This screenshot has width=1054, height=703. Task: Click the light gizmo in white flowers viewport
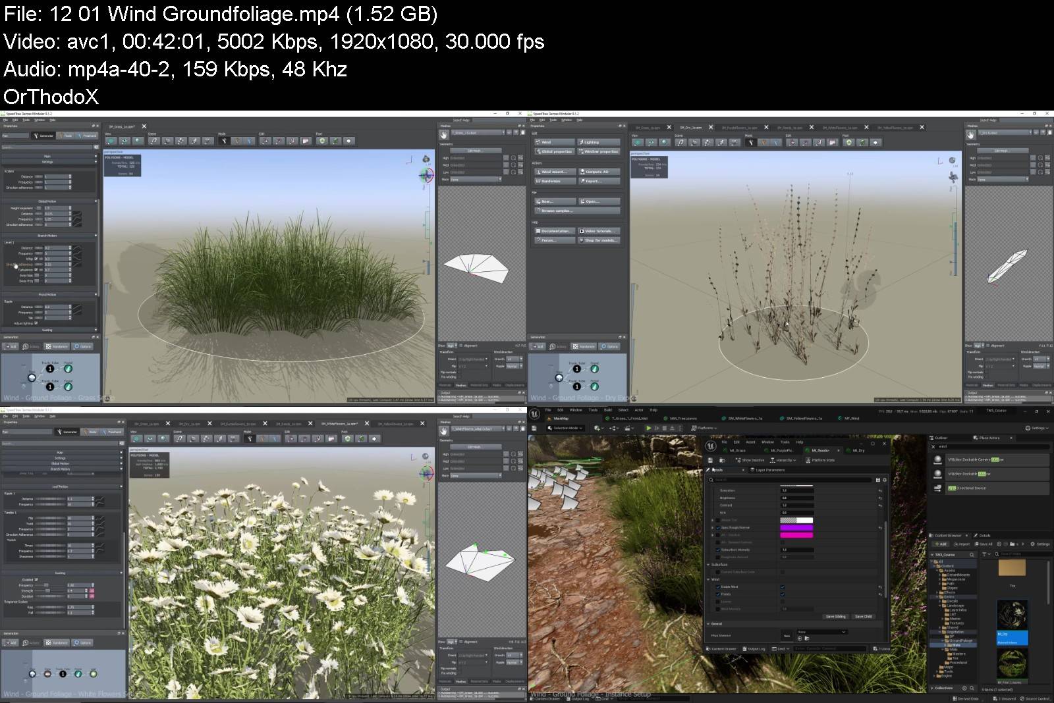point(426,456)
